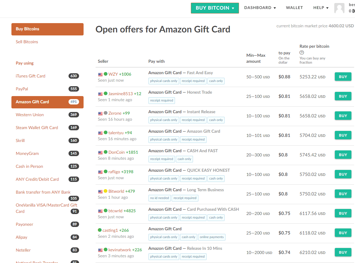Open seller DonCoin's profile
This screenshot has height=263, width=355.
(116, 152)
